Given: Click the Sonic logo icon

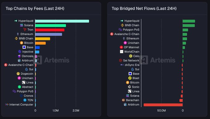Looking at the screenshot, I should click(x=129, y=87).
